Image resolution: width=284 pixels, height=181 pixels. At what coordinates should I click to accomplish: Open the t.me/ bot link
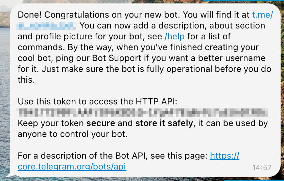262,15
